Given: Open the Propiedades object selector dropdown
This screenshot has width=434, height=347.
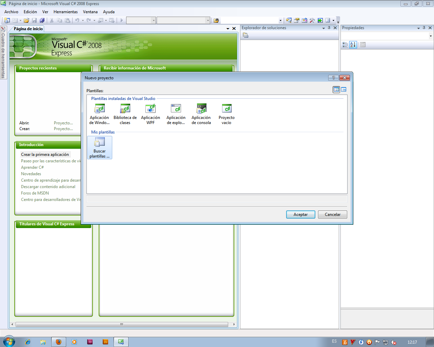Looking at the screenshot, I should click(x=431, y=36).
